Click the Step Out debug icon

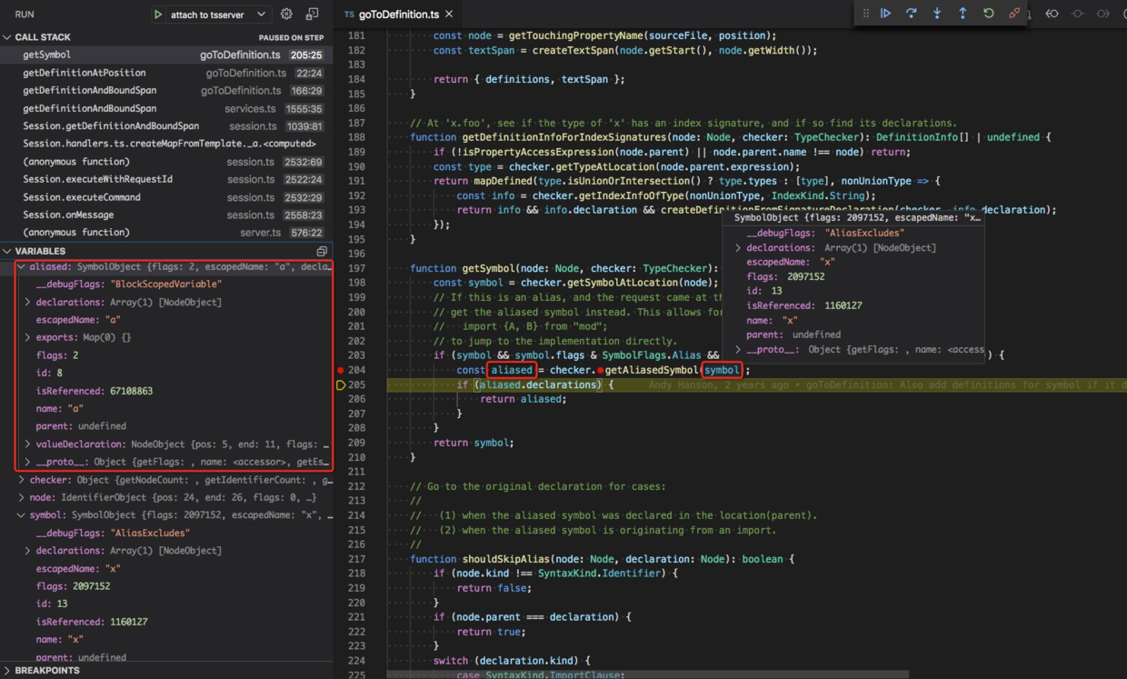[x=962, y=14]
